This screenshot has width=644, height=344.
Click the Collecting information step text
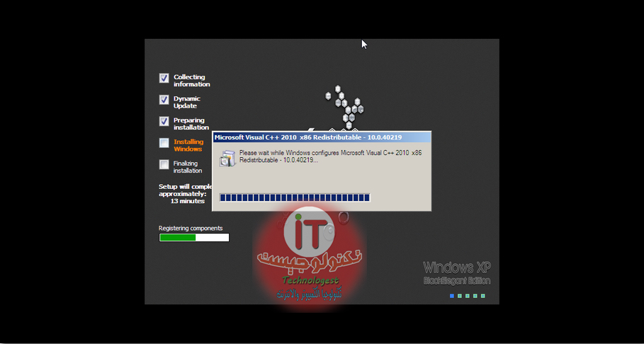[191, 81]
